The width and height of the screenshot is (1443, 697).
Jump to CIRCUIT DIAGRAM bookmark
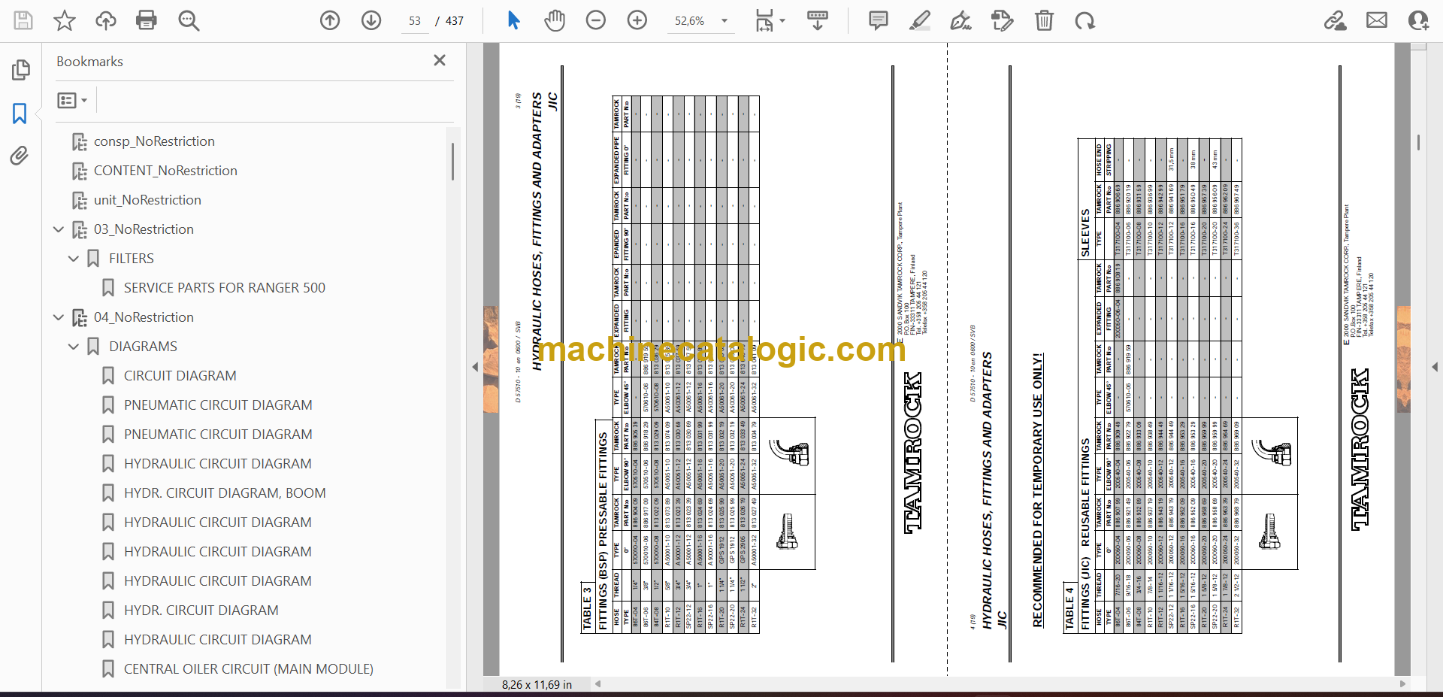tap(180, 376)
